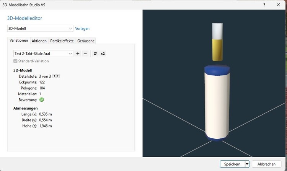Open the 3D-Modell type dropdown
Image resolution: width=287 pixels, height=171 pixels.
(x=40, y=29)
